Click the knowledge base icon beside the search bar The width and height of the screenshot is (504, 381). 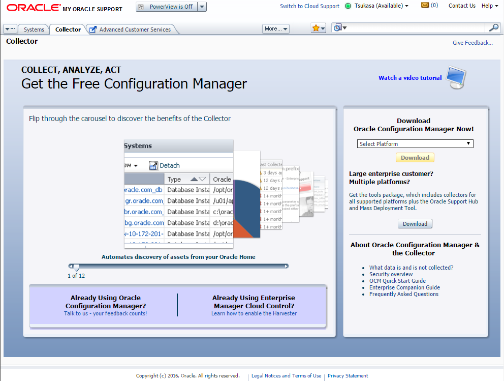pos(338,27)
